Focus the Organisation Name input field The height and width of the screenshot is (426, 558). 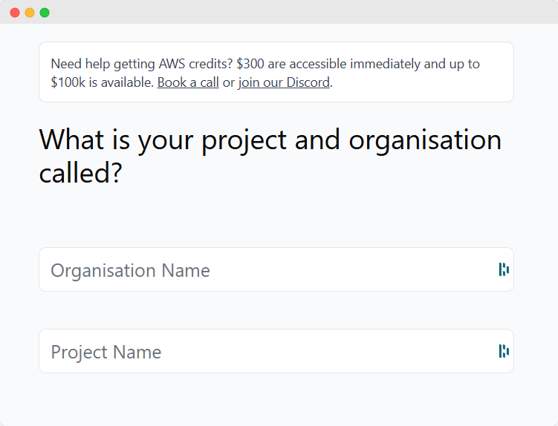click(x=276, y=269)
